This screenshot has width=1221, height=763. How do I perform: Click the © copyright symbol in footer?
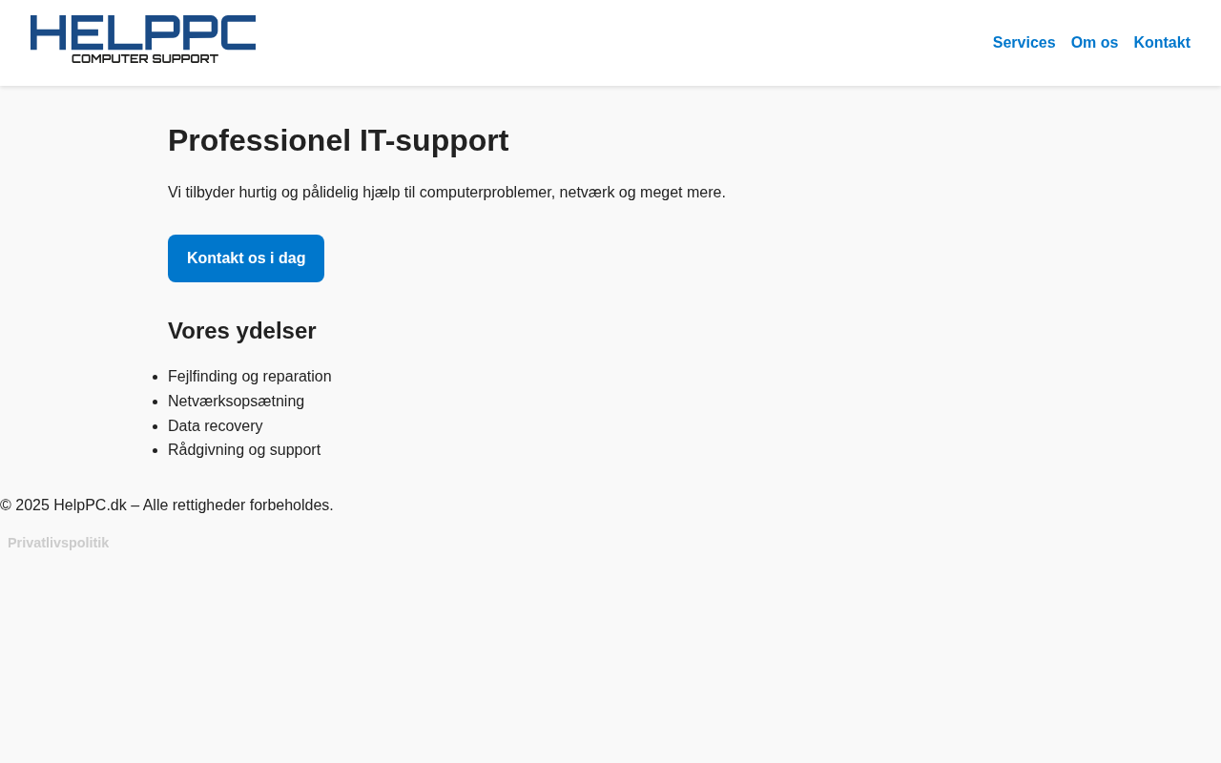pyautogui.click(x=6, y=505)
